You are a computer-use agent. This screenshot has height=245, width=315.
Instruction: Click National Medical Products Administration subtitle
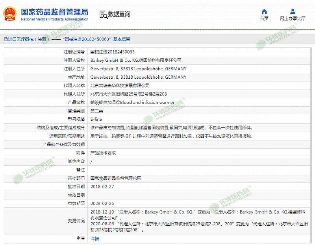[54, 19]
